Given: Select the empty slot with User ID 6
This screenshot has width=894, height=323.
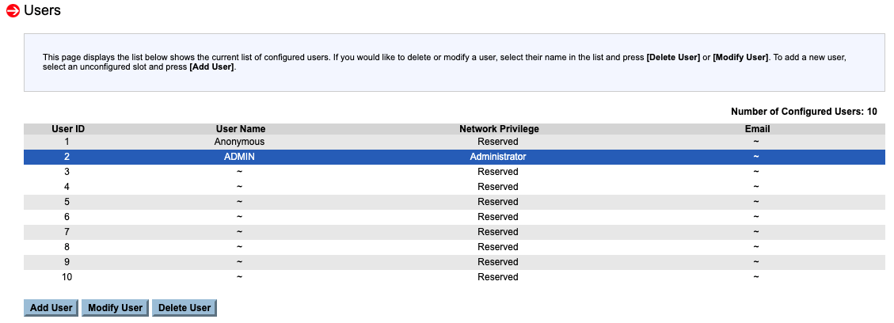Looking at the screenshot, I should pyautogui.click(x=239, y=217).
